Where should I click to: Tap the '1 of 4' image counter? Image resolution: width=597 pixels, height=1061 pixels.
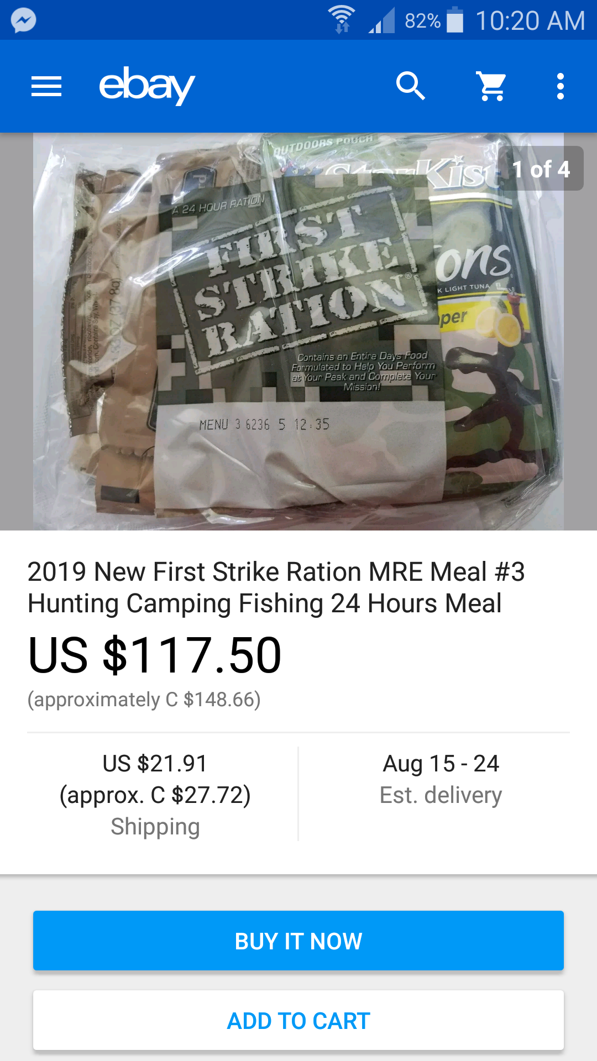(541, 169)
